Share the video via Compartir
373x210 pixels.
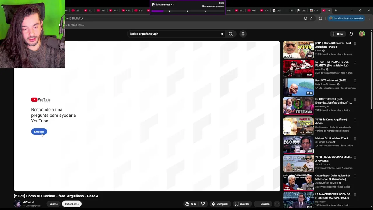220,204
